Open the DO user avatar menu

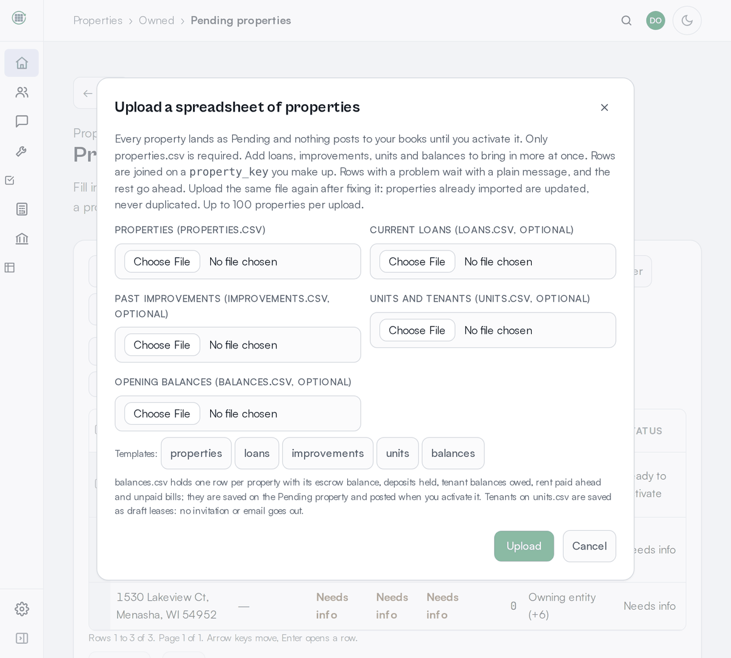655,20
